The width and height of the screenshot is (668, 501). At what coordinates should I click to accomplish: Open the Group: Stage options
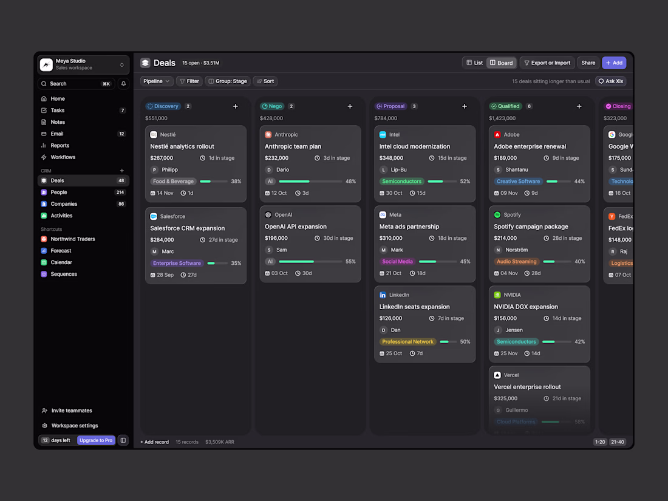[228, 81]
